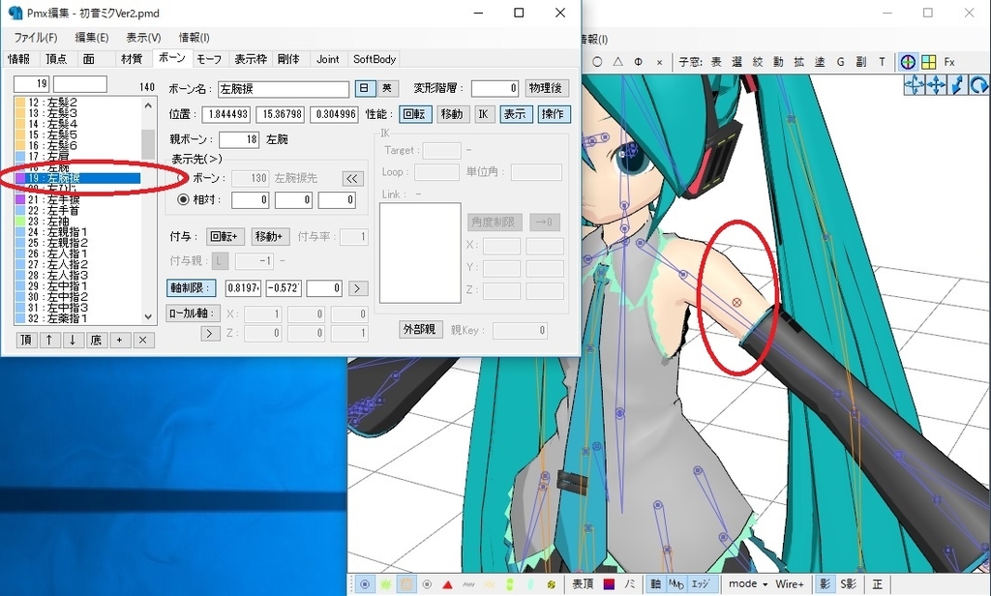This screenshot has height=596, width=991.
Task: Toggle the colored crosshair circle gizmo icon
Action: point(908,62)
